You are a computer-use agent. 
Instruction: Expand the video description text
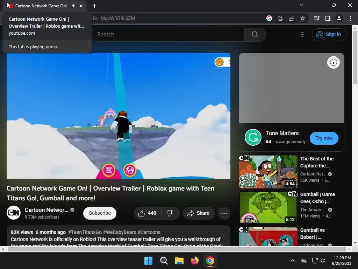pos(118,236)
